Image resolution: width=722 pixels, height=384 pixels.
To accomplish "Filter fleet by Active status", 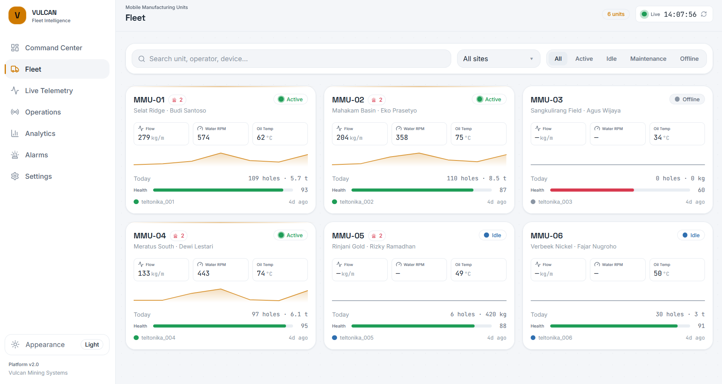I will coord(584,59).
